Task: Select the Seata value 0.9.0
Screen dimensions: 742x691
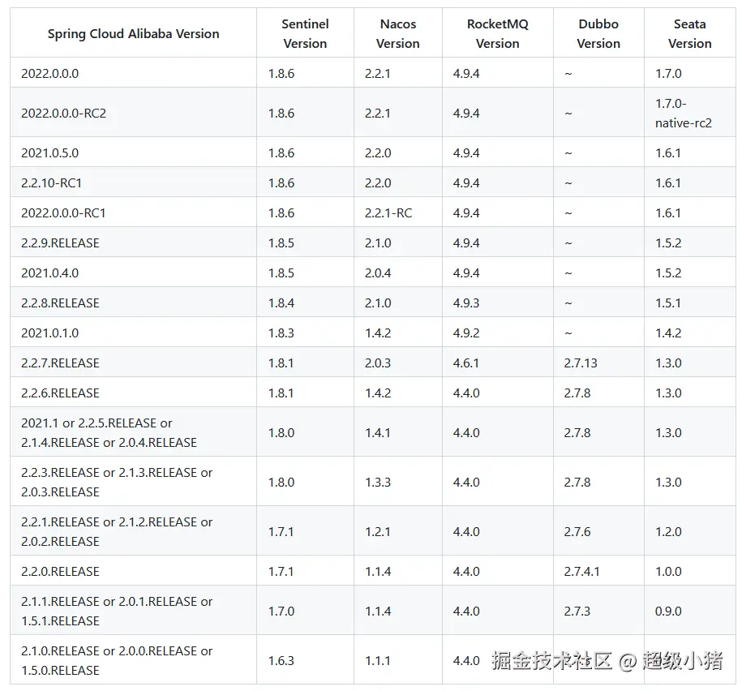Action: (x=668, y=611)
